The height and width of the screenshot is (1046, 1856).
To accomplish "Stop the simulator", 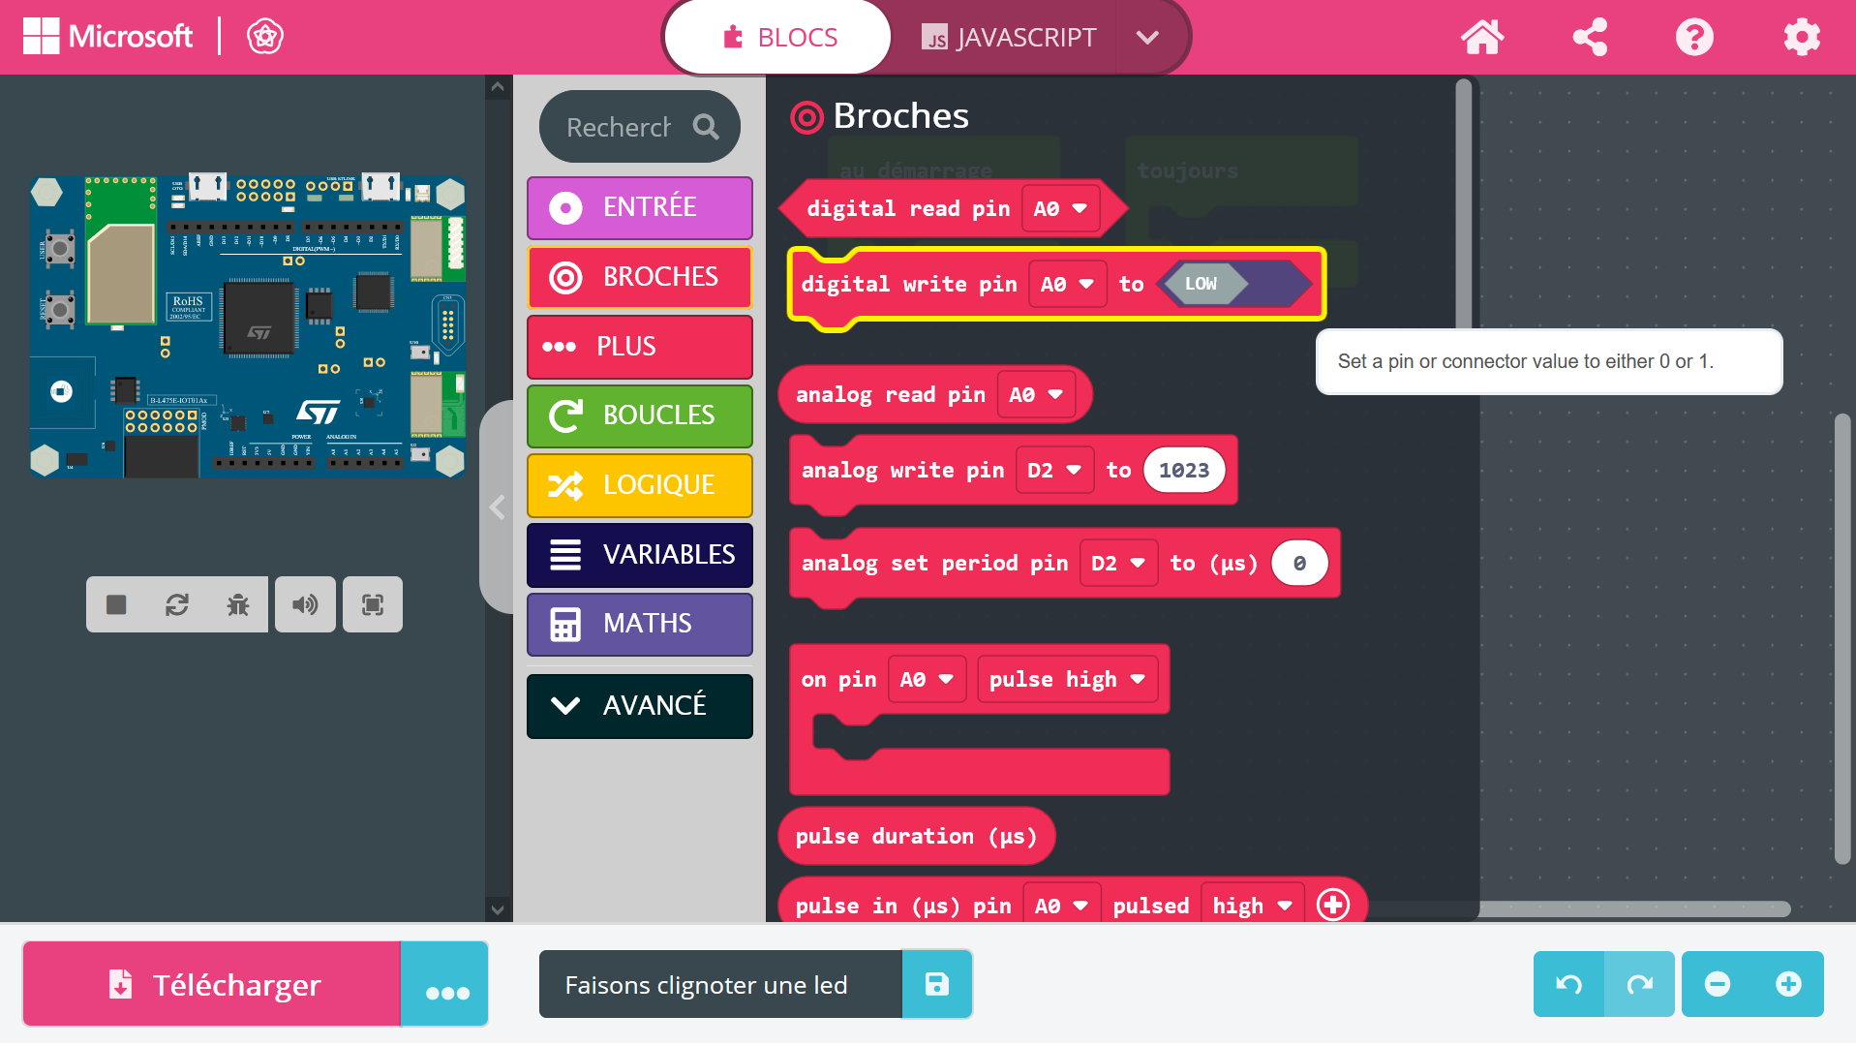I will tap(116, 605).
